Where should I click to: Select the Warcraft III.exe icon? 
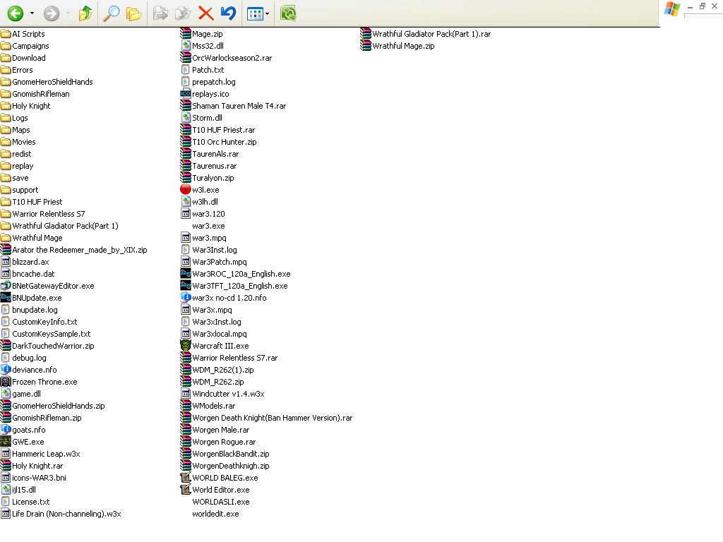186,345
